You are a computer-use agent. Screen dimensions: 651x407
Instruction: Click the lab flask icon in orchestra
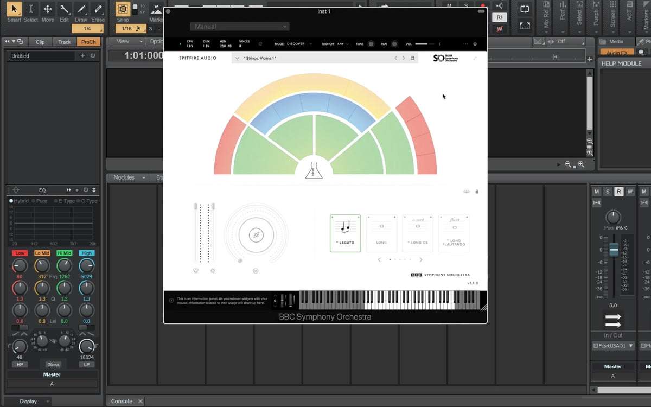(314, 170)
